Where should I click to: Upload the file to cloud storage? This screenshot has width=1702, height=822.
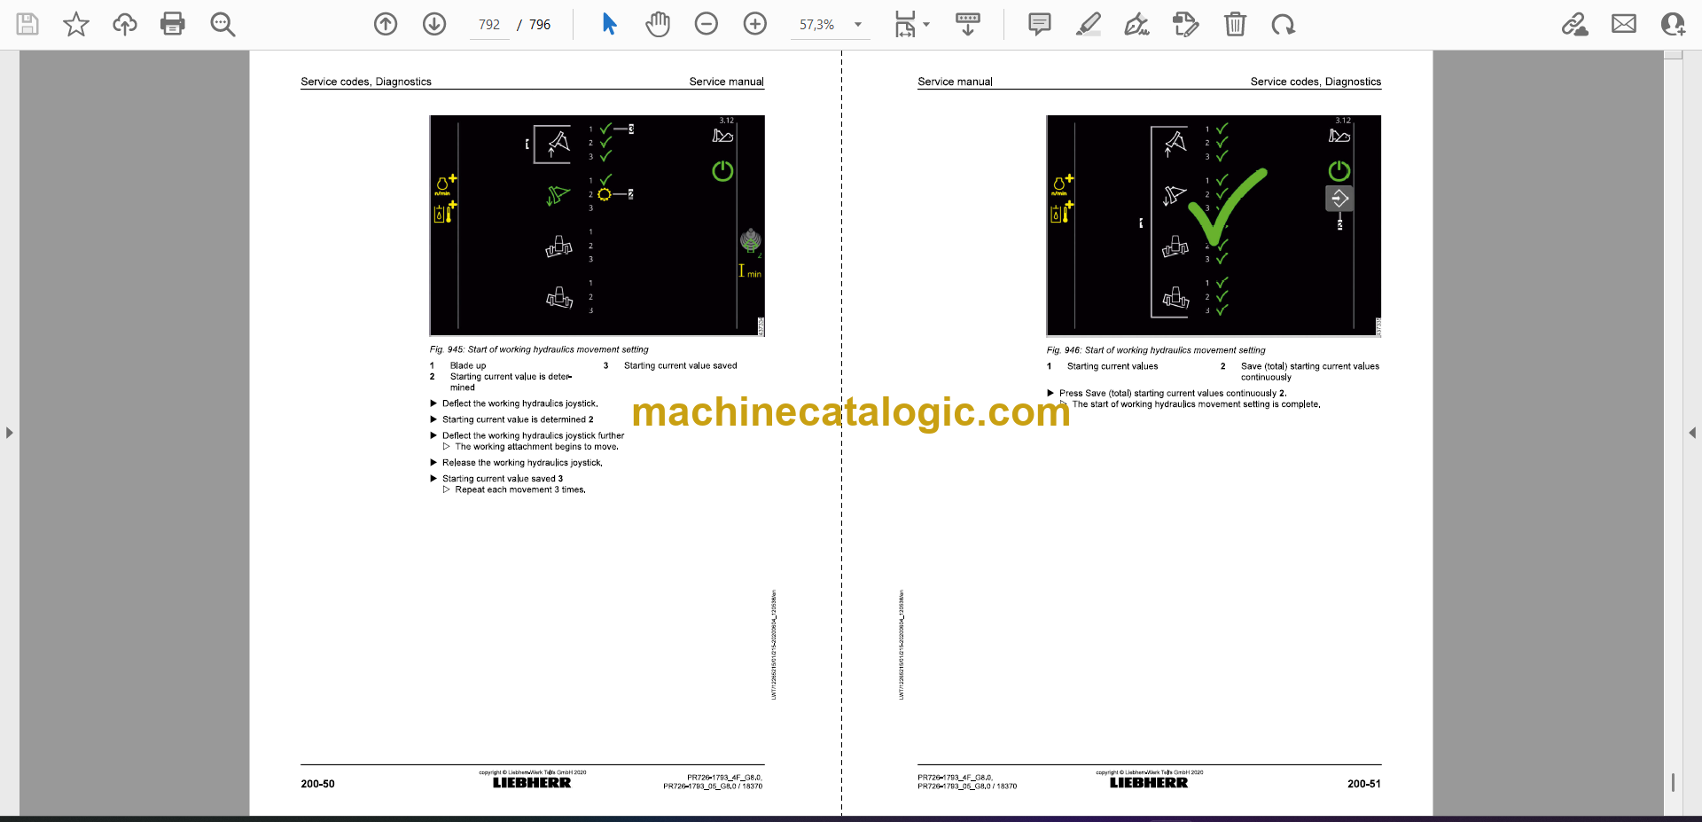coord(125,24)
